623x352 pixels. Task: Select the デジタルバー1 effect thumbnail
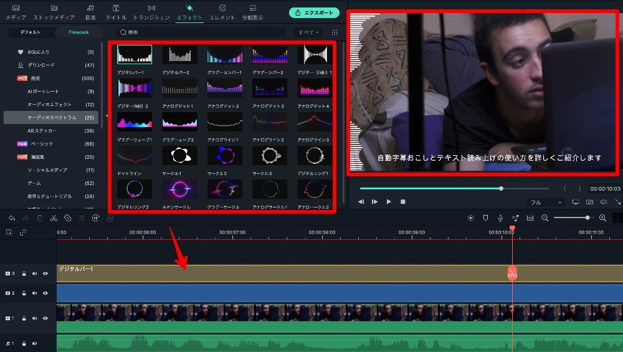pos(135,54)
